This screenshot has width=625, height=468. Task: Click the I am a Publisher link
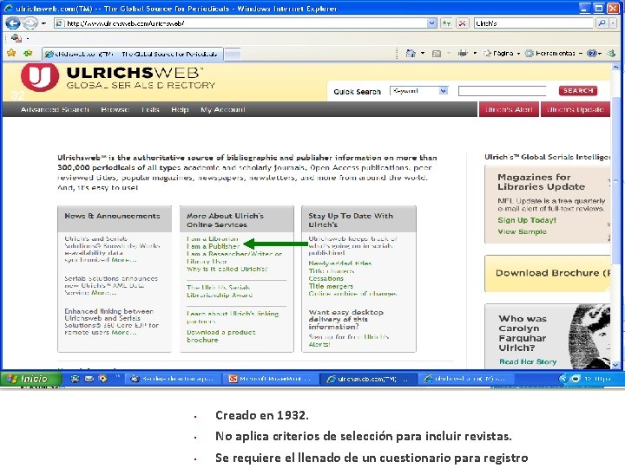click(x=213, y=246)
